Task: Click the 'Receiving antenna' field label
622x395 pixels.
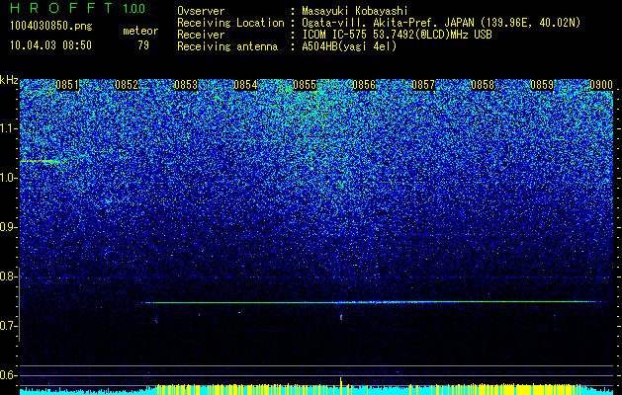Action: 227,46
